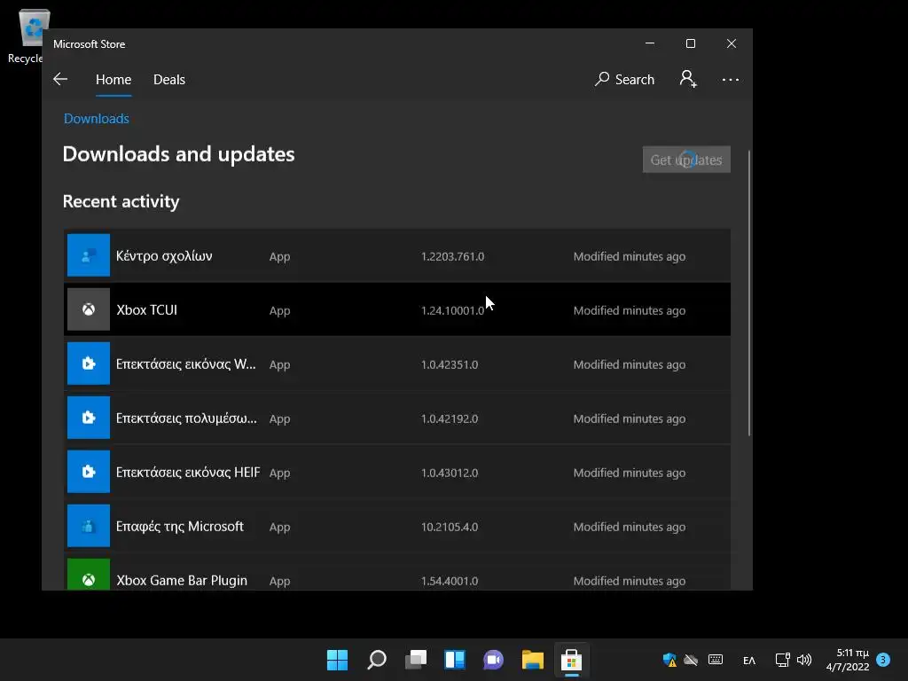Image resolution: width=908 pixels, height=681 pixels.
Task: Click the OneDrive tray icon
Action: tap(691, 660)
